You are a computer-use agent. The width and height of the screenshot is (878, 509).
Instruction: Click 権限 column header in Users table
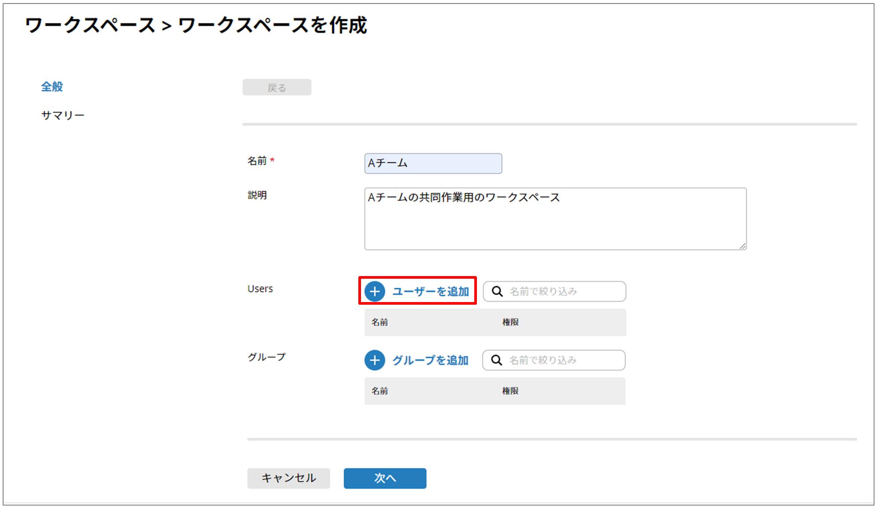click(x=510, y=322)
